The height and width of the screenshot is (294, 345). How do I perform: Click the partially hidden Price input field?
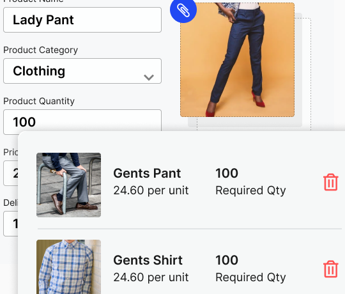pyautogui.click(x=11, y=173)
